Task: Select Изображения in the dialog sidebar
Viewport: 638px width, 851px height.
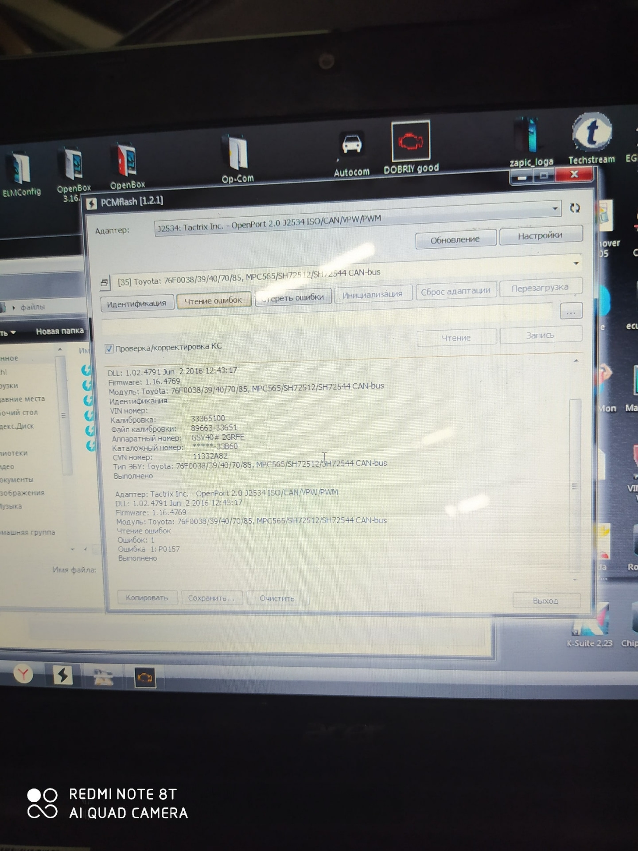Action: [22, 493]
